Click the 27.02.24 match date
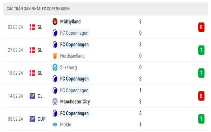Image resolution: width=211 pixels, height=132 pixels. (16, 50)
